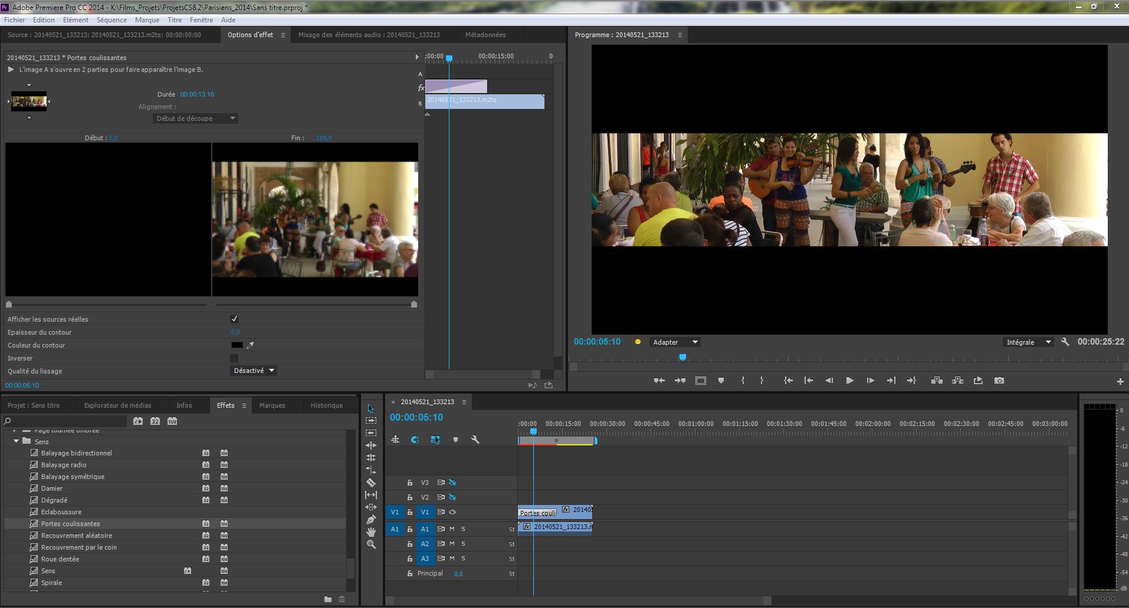
Task: Select the Razor tool in the tools panel
Action: coord(371,483)
